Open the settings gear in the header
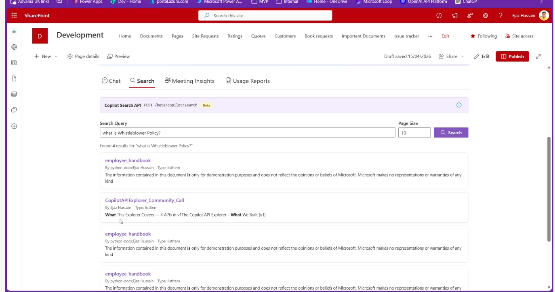Image resolution: width=555 pixels, height=292 pixels. [x=486, y=16]
